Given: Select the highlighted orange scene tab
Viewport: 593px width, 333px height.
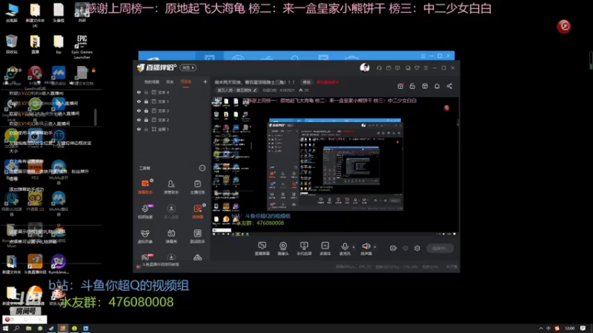Looking at the screenshot, I should coord(186,82).
